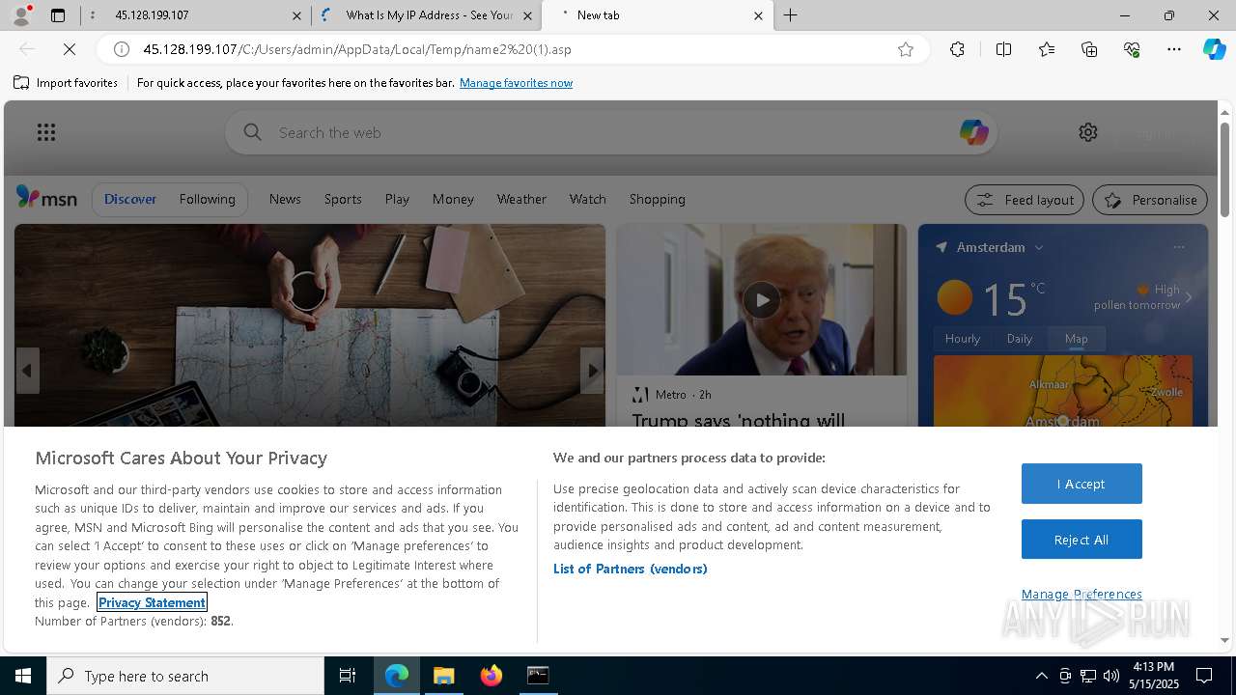Viewport: 1236px width, 695px height.
Task: Click the page vertical scrollbar thumb
Action: coord(1224,169)
